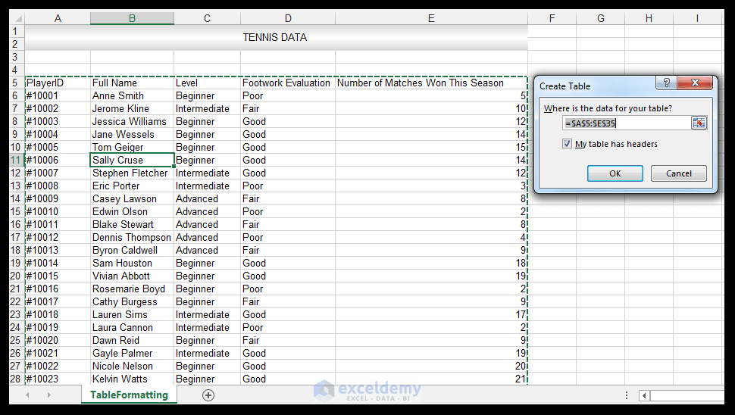Click the TENNIS DATA title cell
The image size is (735, 415).
[276, 37]
